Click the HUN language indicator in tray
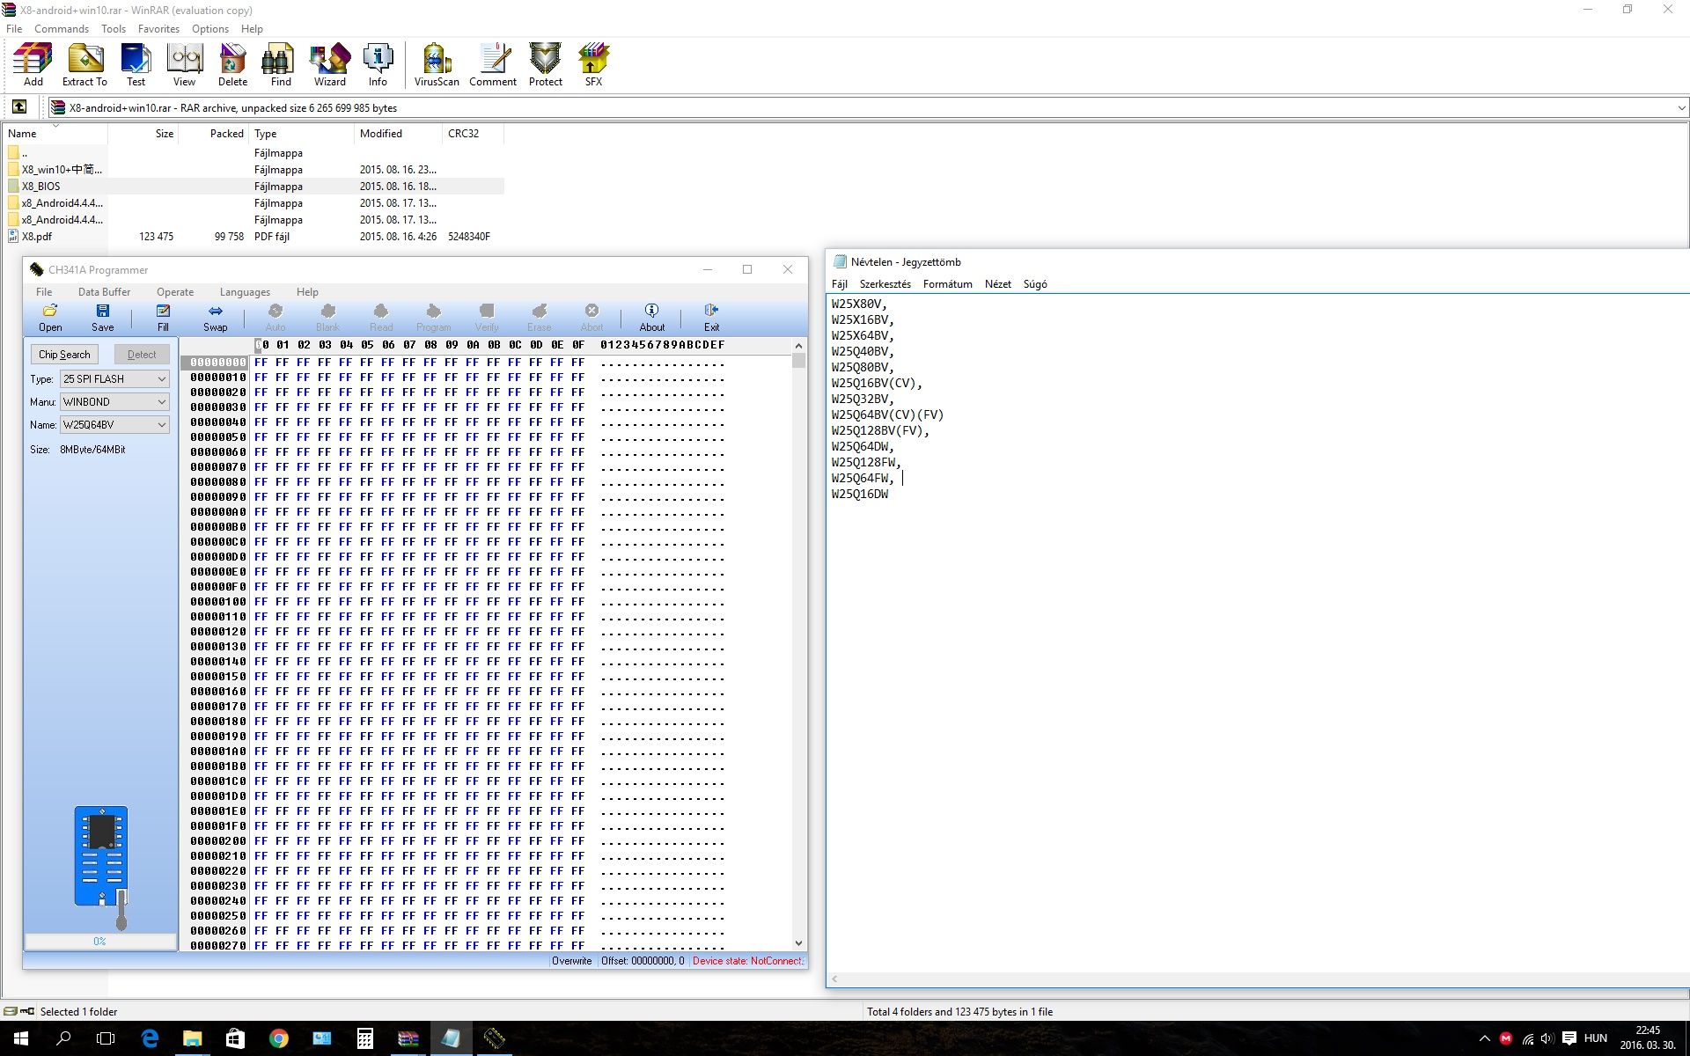 (x=1595, y=1038)
